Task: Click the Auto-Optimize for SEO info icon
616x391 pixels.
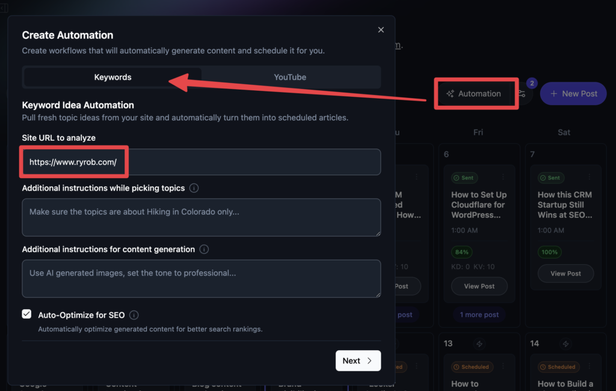Action: coord(134,314)
